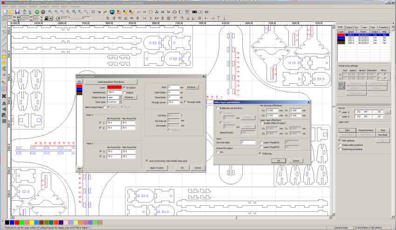Enable pen up and down checkbox
Image resolution: width=396 pixels, height=230 pixels.
[x=217, y=108]
